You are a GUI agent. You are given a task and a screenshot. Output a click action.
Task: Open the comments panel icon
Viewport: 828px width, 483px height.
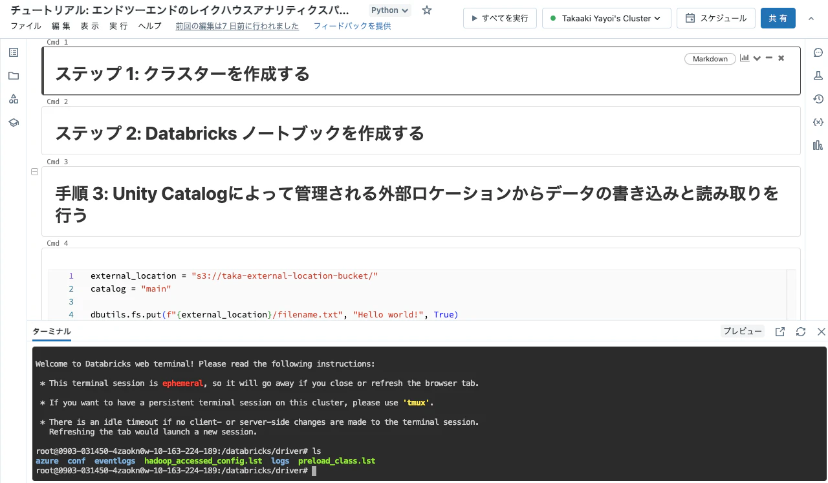click(x=818, y=52)
